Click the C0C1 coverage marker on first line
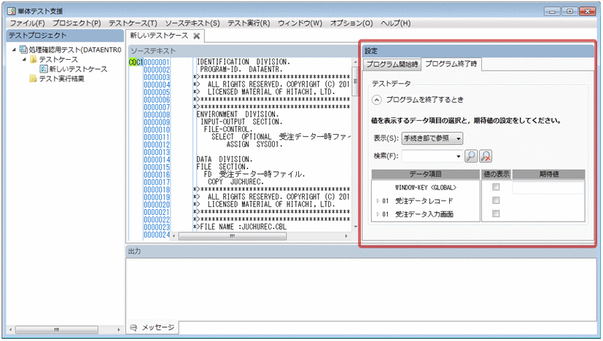This screenshot has height=341, width=603. click(x=136, y=62)
